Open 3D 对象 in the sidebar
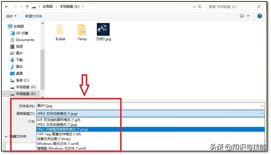This screenshot has width=271, height=155. [19, 33]
